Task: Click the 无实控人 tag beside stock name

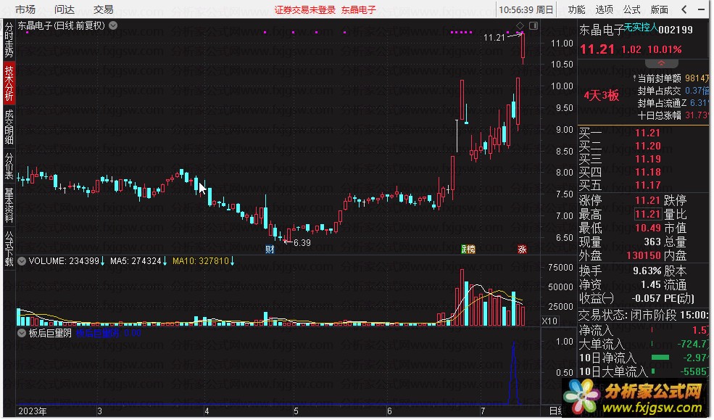Action: click(x=641, y=28)
